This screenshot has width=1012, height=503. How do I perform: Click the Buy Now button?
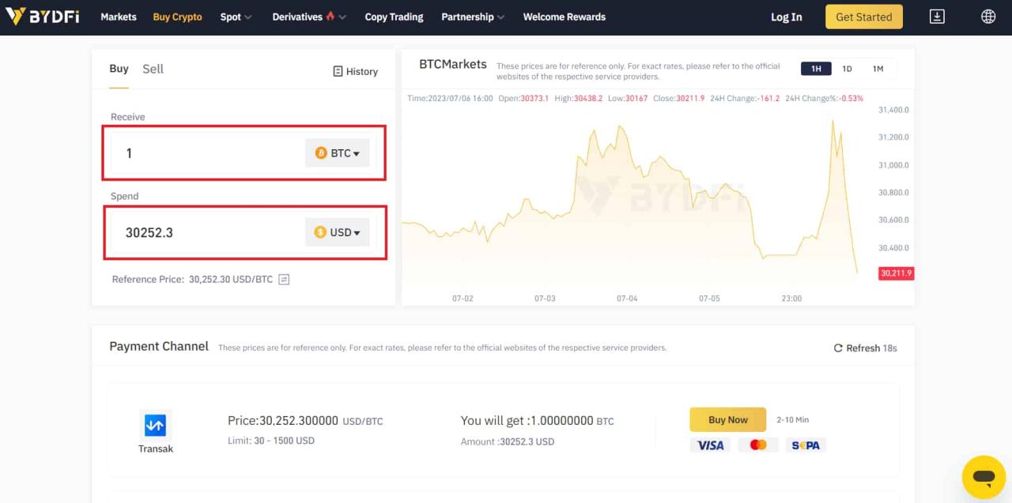click(x=727, y=419)
